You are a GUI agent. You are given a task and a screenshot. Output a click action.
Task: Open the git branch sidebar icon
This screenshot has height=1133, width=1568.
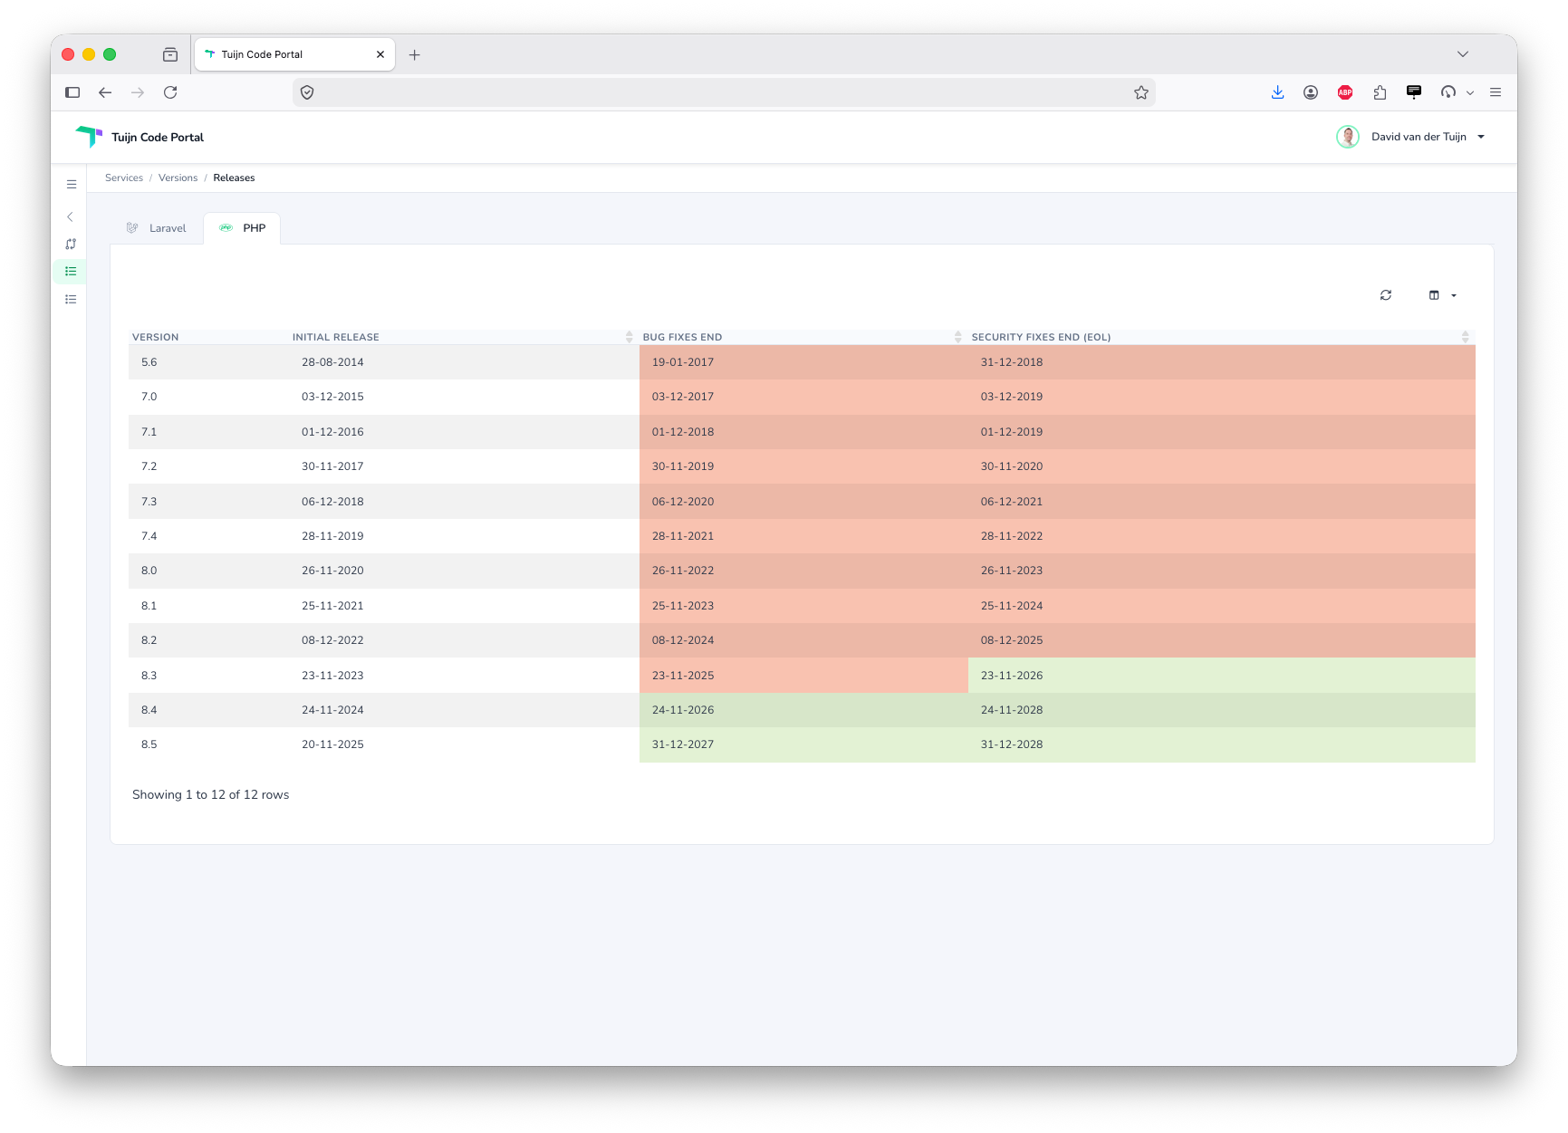pos(71,245)
